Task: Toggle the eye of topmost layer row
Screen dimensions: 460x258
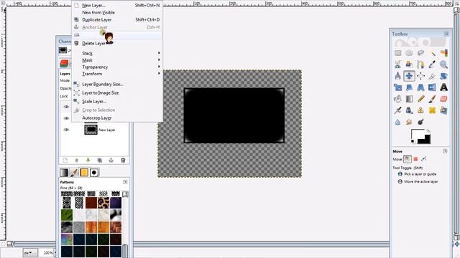Action: [67, 107]
